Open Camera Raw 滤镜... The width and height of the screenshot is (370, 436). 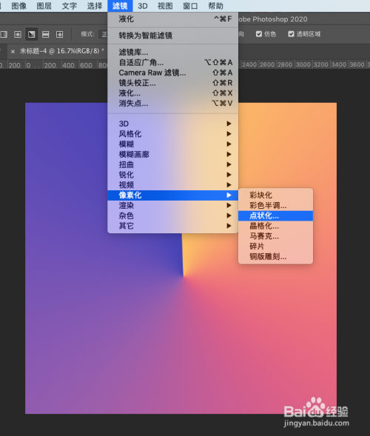(172, 73)
